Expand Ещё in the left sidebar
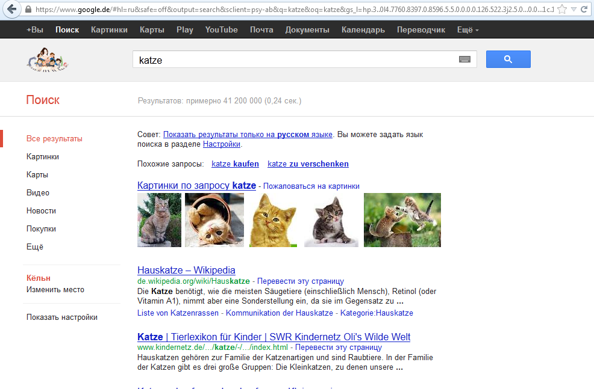 (35, 247)
